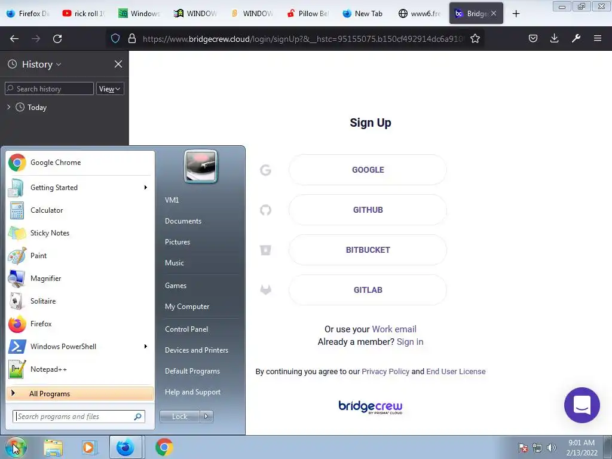Image resolution: width=612 pixels, height=459 pixels.
Task: Open Magnifier from the Start menu
Action: (x=79, y=279)
